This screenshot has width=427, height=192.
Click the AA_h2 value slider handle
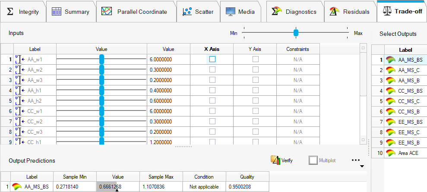101,101
